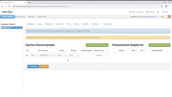The height and width of the screenshot is (97, 172).
Task: Open the Размещения tab
Action: 49,24
